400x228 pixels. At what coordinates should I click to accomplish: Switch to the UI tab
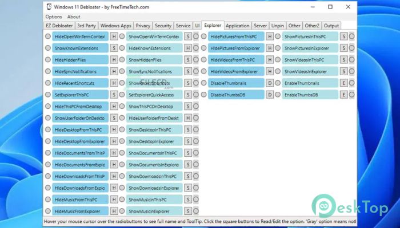point(197,26)
